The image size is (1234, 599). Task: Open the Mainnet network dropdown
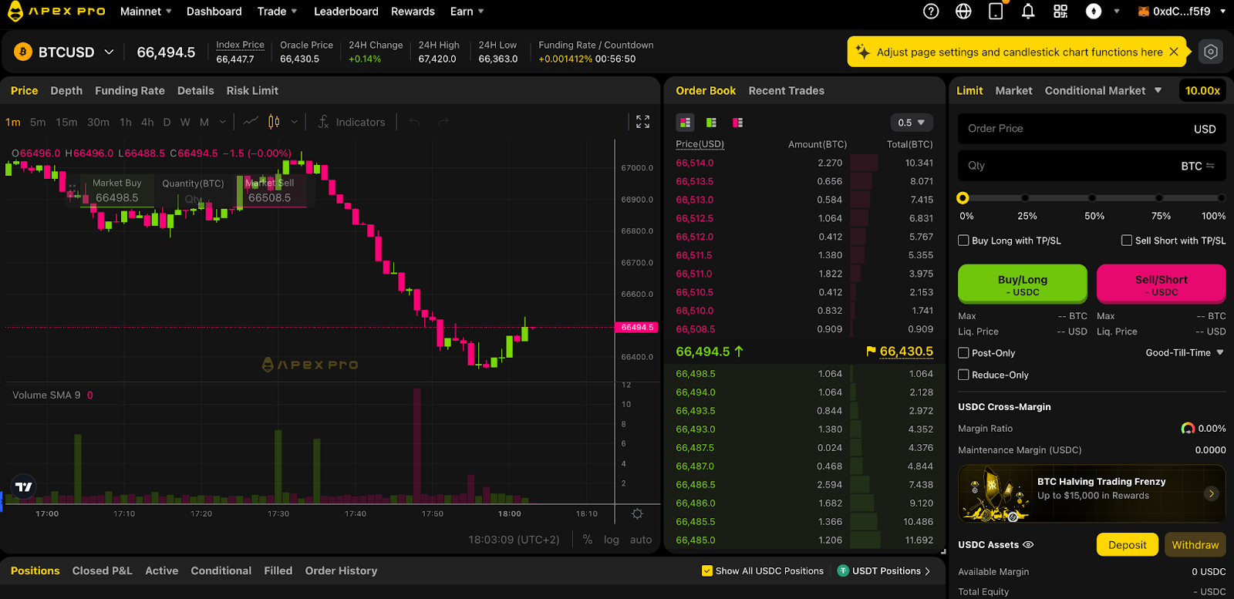click(146, 12)
